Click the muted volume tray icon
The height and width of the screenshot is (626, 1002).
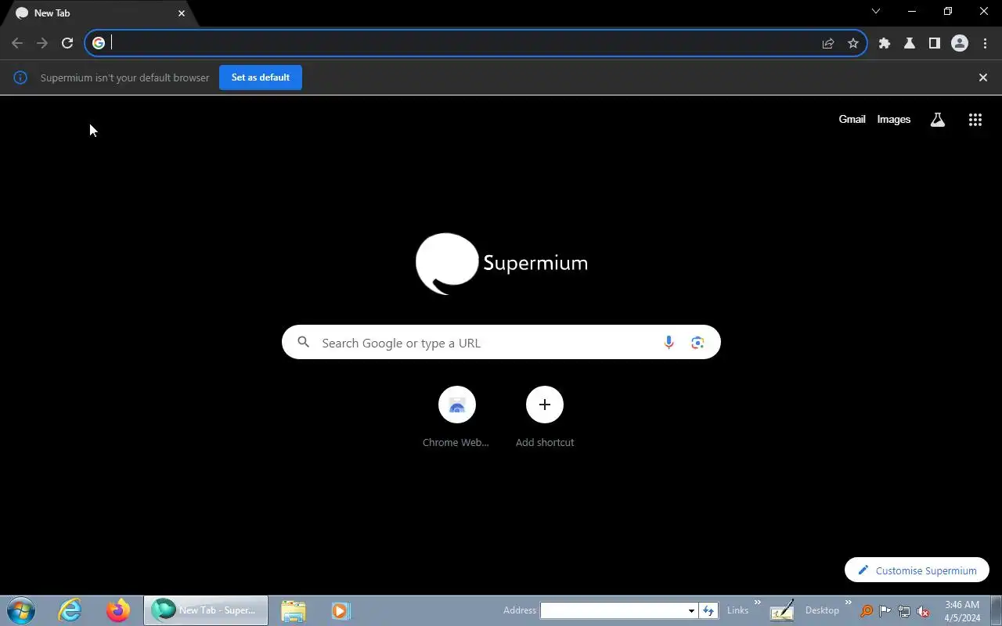[923, 611]
